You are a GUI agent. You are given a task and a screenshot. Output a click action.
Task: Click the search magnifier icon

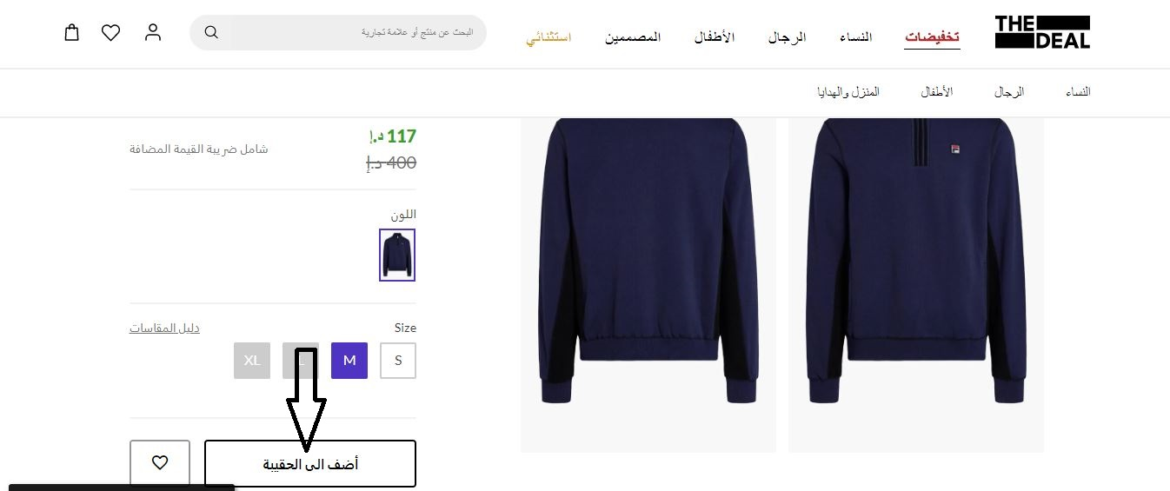pyautogui.click(x=211, y=33)
